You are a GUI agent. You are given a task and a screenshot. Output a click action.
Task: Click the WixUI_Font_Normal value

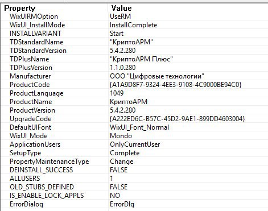point(139,127)
